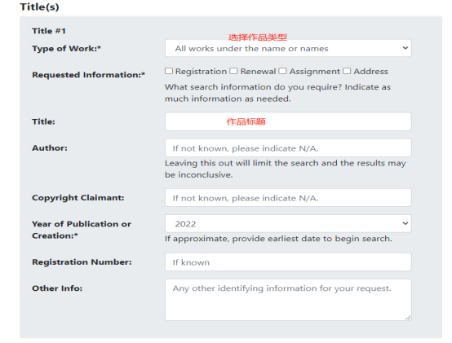The image size is (452, 343).
Task: Click the Title #1 heading
Action: pos(49,31)
